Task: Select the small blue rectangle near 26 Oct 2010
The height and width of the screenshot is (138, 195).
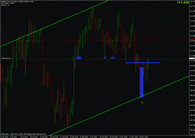Action: coord(113,58)
